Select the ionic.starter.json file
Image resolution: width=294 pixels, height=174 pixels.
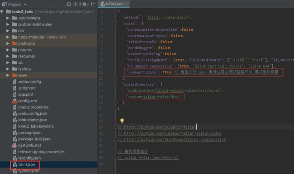click(33, 120)
